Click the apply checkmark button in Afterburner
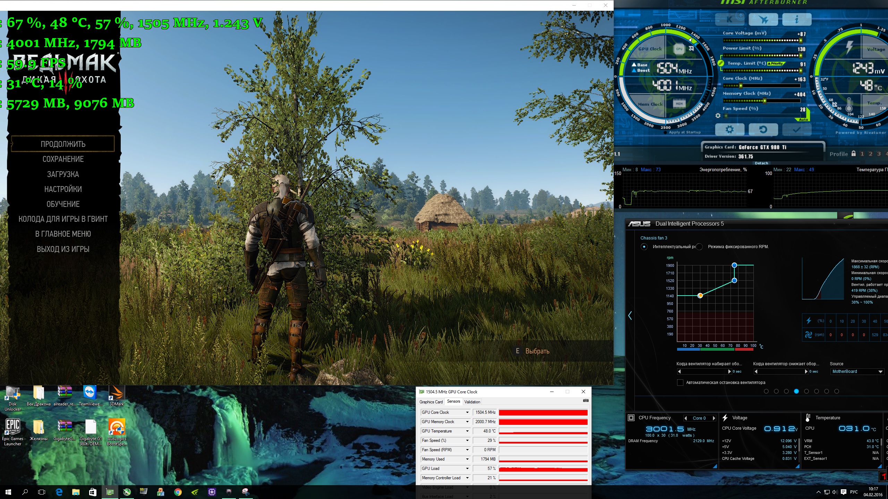 [797, 130]
